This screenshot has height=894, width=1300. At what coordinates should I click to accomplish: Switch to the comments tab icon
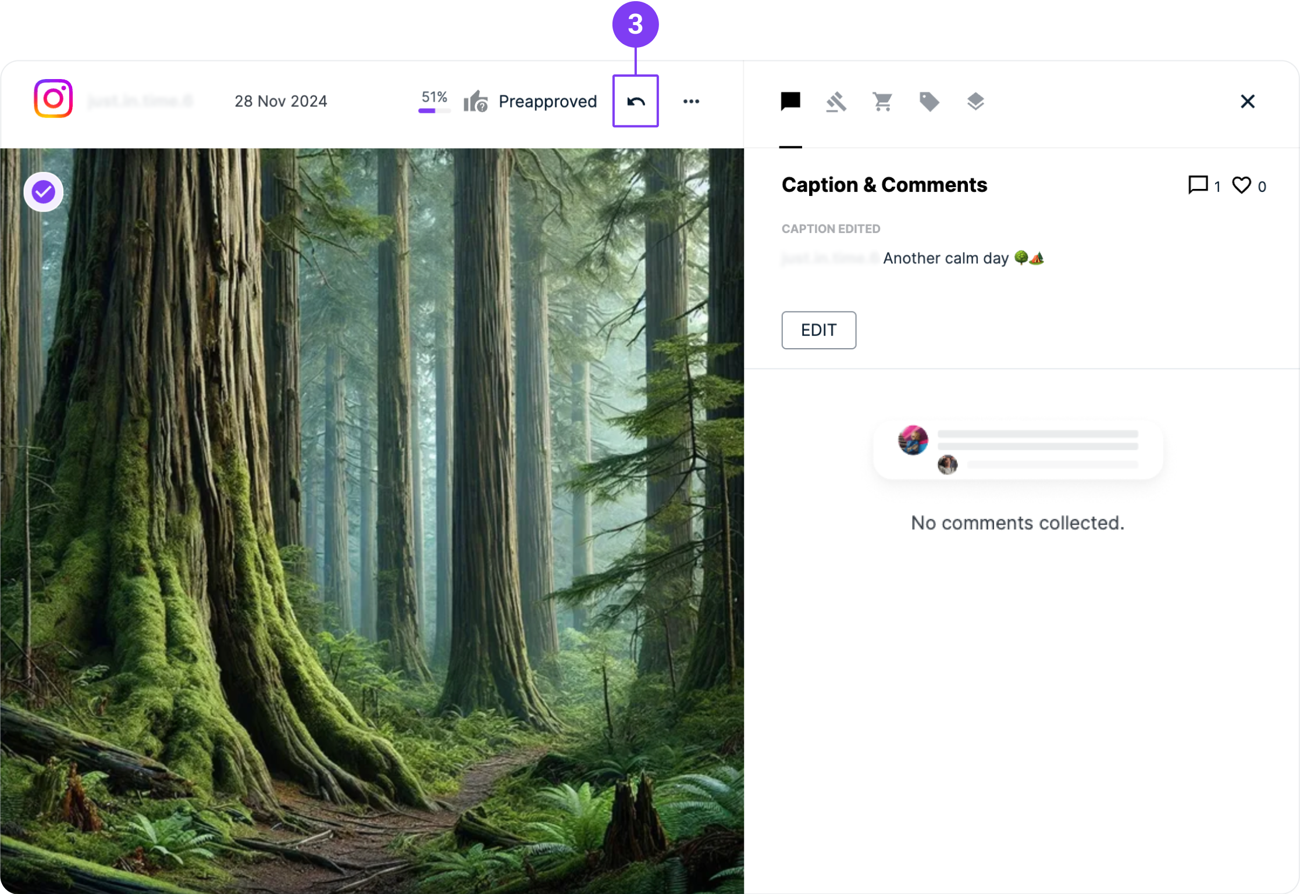click(790, 101)
